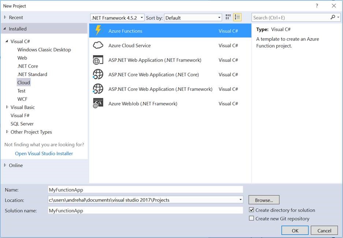Open Visual Studio Installer link
Image resolution: width=343 pixels, height=238 pixels.
(44, 153)
